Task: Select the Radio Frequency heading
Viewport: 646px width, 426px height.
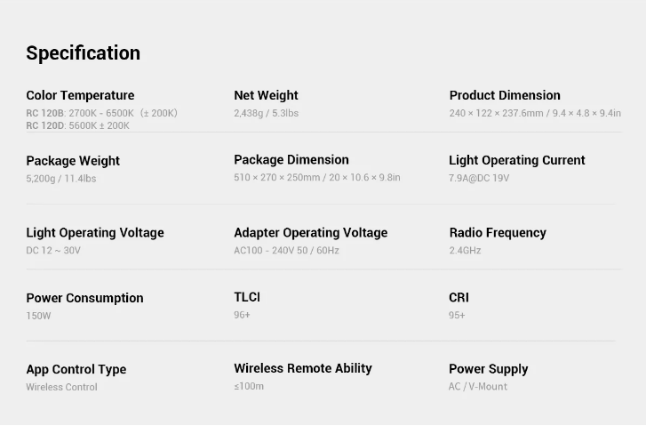Action: pos(498,233)
